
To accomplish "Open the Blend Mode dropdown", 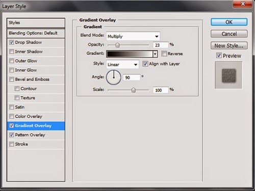I will tap(133, 36).
